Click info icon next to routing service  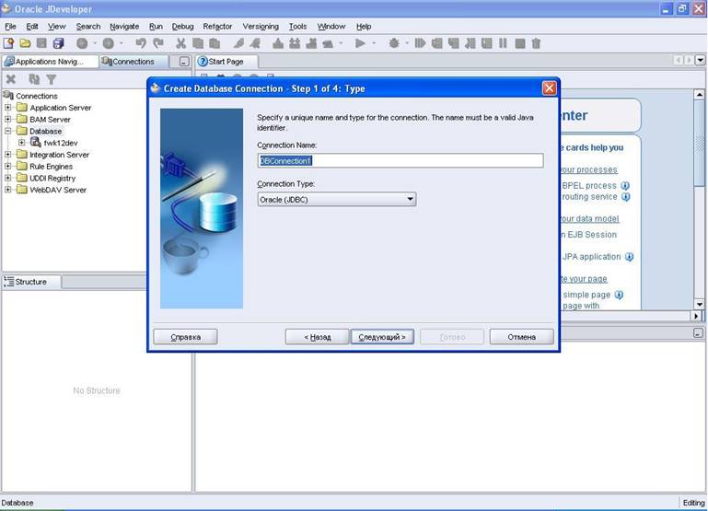pyautogui.click(x=625, y=197)
